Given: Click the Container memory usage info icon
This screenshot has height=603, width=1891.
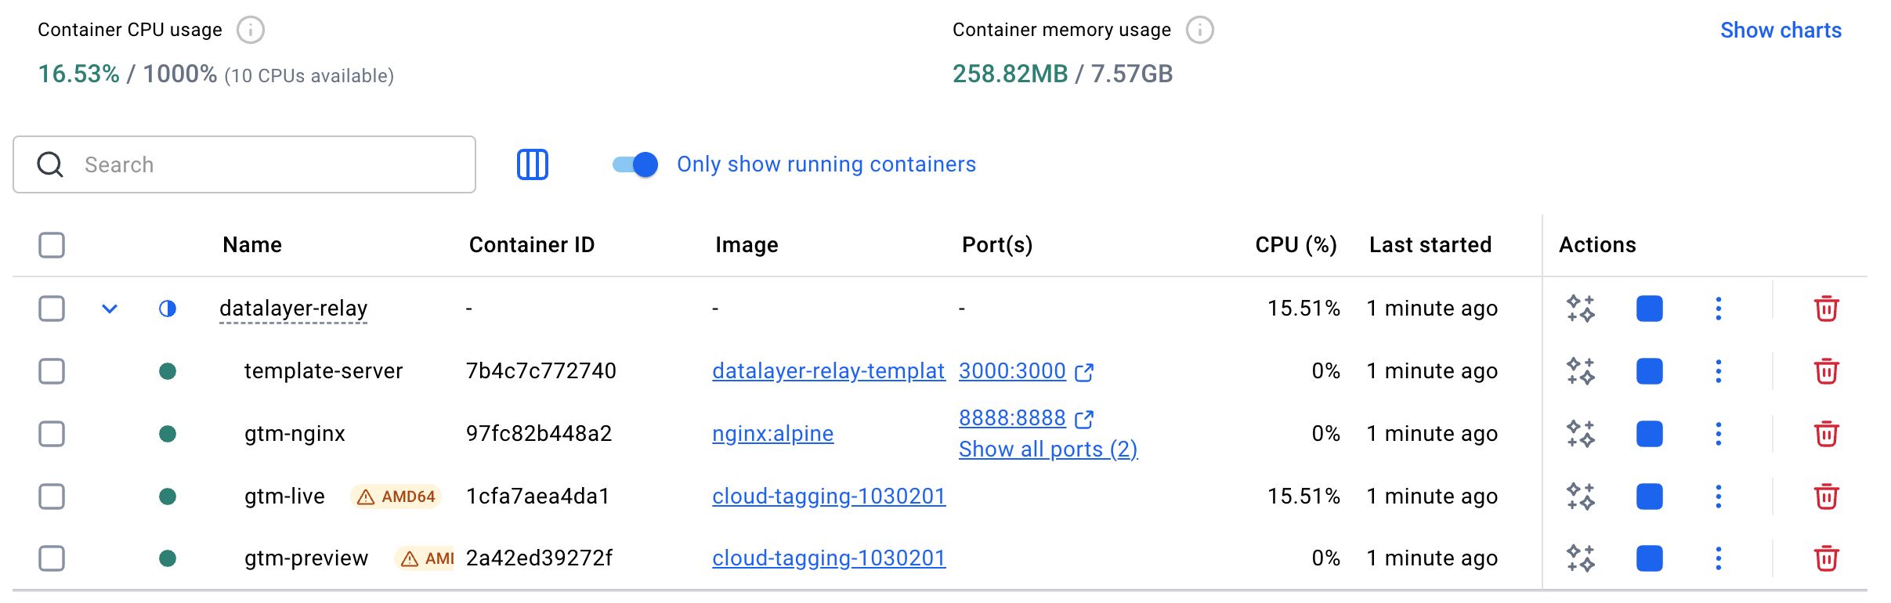Looking at the screenshot, I should (1199, 31).
